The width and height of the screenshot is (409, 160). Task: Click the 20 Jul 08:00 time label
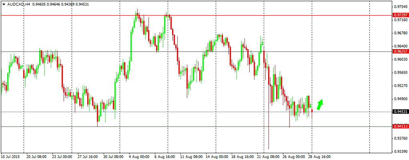pos(36,157)
